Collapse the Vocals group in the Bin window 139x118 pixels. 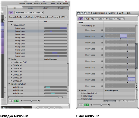click(x=79, y=90)
